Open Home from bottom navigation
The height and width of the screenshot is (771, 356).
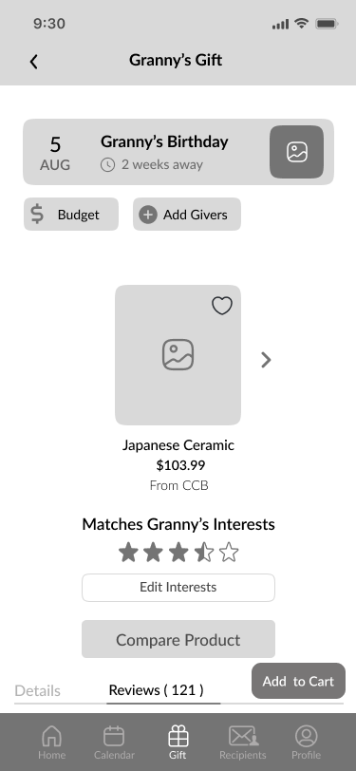click(x=51, y=743)
